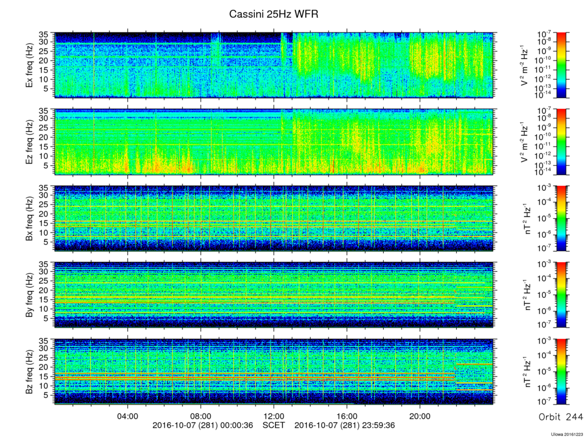
Task: Click the 35 tick on the Ex frequency axis
Action: point(43,35)
